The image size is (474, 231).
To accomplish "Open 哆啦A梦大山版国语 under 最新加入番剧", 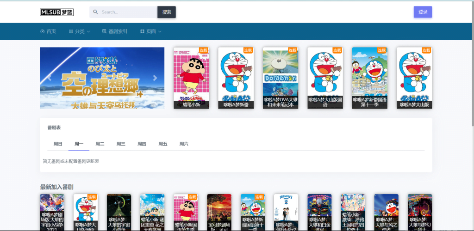I will click(86, 213).
